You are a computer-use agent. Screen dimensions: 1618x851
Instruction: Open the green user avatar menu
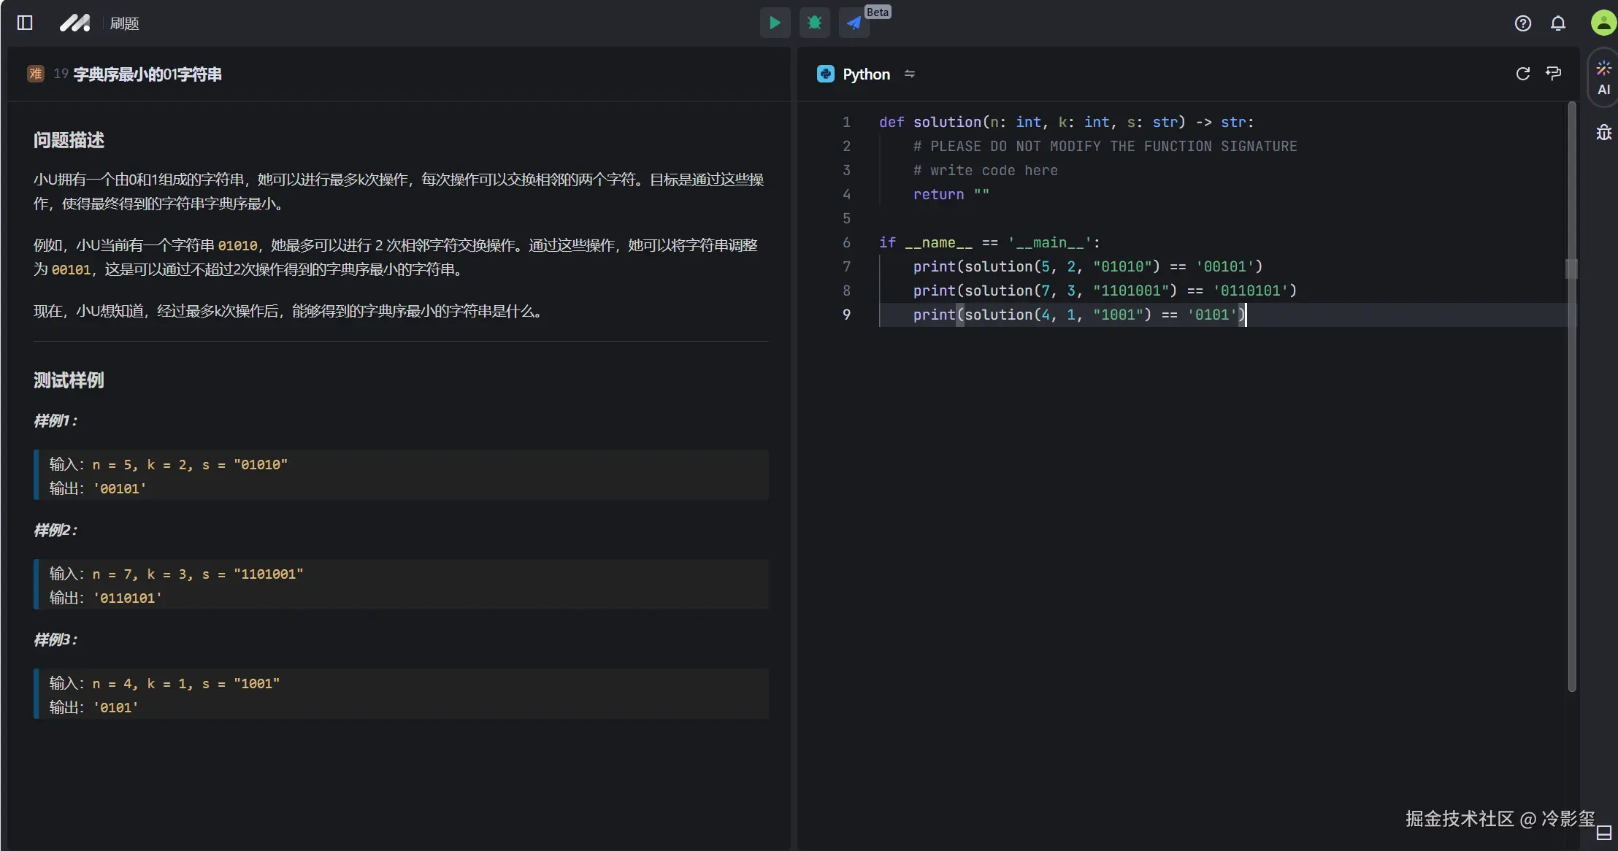tap(1603, 23)
